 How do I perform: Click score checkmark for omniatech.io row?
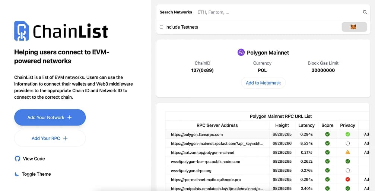[327, 188]
